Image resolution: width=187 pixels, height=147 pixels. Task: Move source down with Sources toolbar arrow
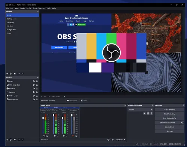22,140
